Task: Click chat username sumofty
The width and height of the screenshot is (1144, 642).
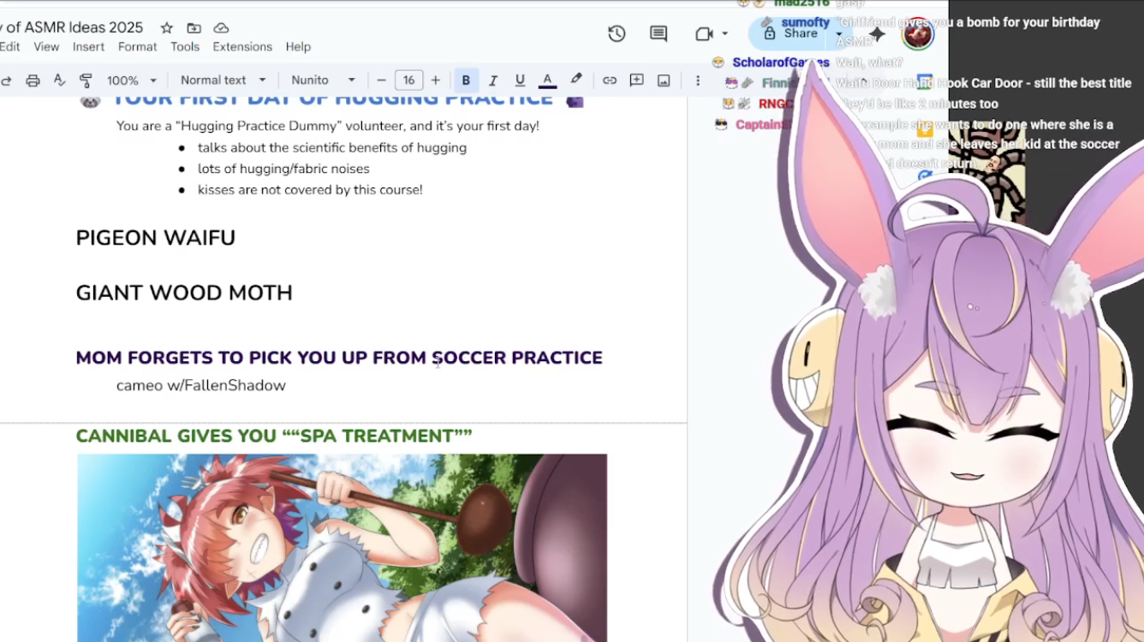Action: [805, 22]
